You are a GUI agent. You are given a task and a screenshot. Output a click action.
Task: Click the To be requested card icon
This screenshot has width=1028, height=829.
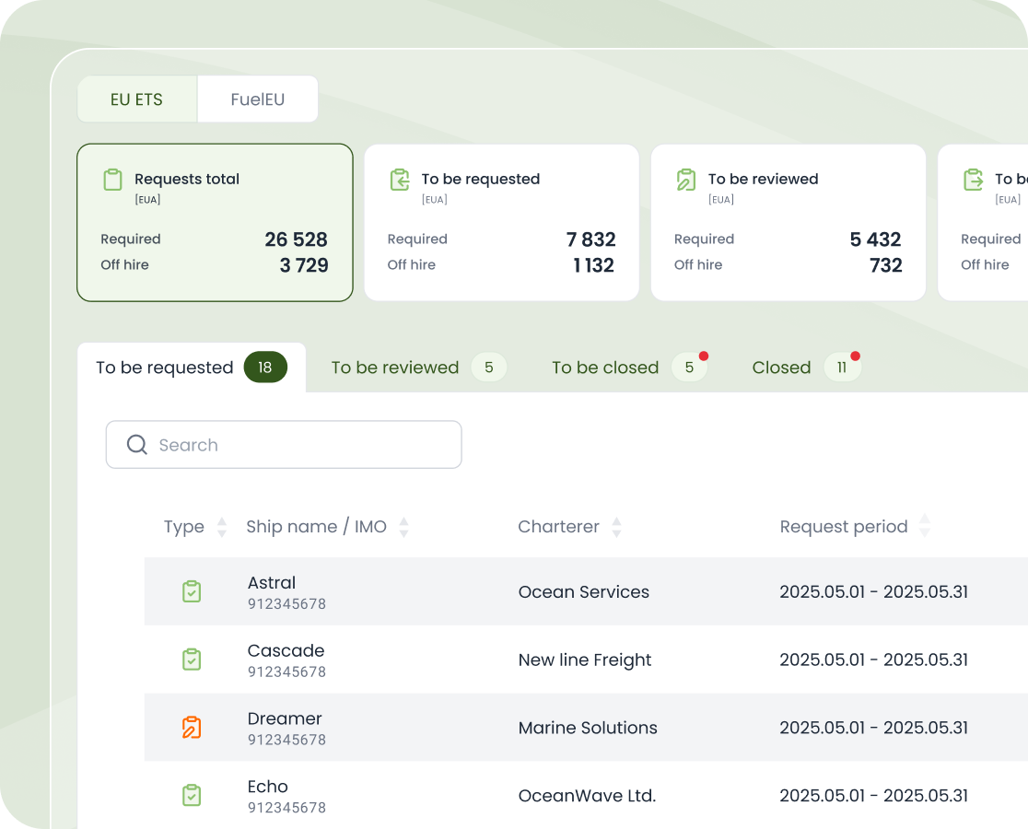pos(400,180)
